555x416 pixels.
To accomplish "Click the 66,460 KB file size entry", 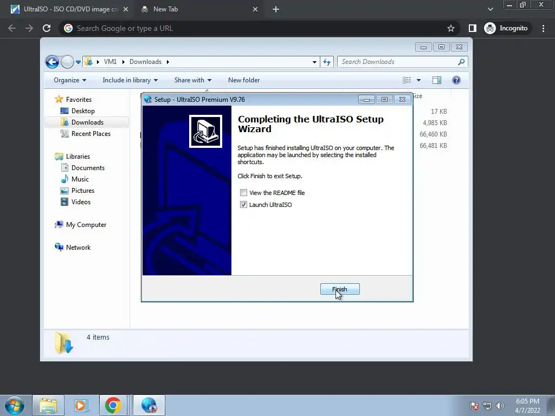I will [x=433, y=134].
